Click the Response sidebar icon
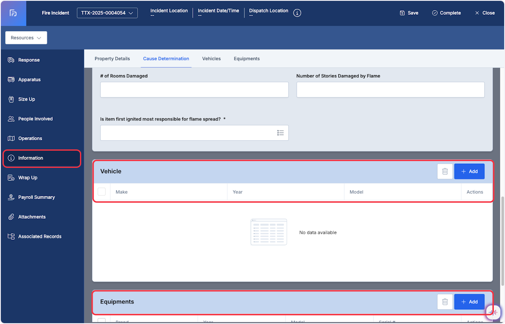This screenshot has height=324, width=505. click(11, 60)
